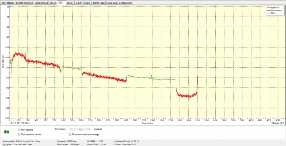Check Show extended tone range option
286x146 pixels.
tap(70, 135)
